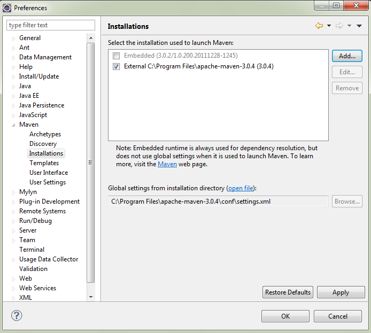Select Install/Update in the tree
Image resolution: width=371 pixels, height=333 pixels.
39,76
